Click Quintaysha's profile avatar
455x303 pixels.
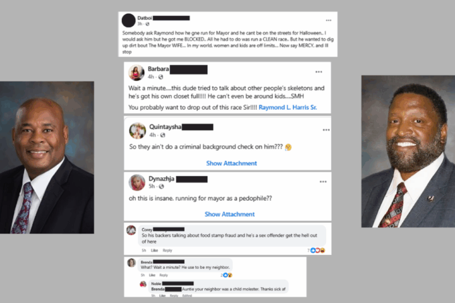pyautogui.click(x=137, y=131)
